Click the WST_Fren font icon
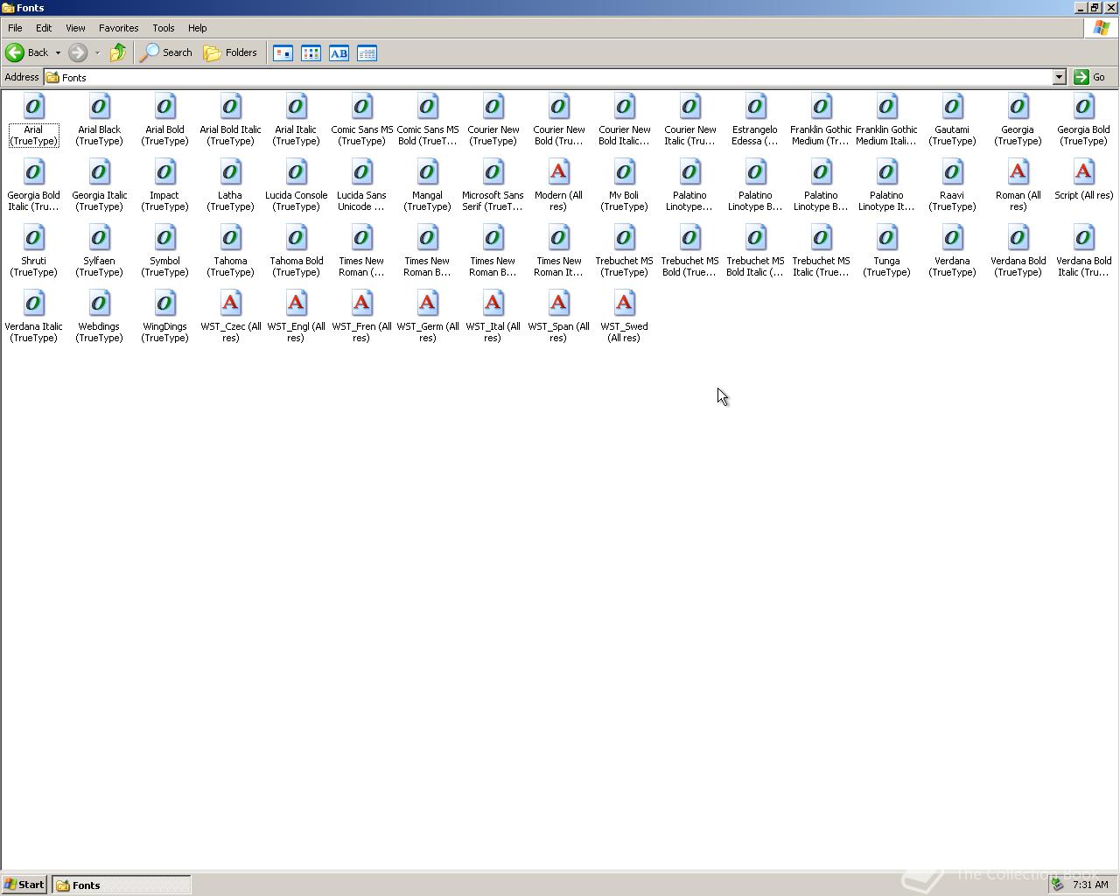This screenshot has height=896, width=1120. [x=361, y=304]
